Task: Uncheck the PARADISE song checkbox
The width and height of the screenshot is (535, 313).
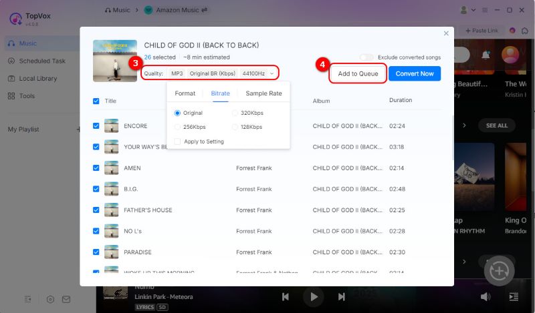Action: [x=96, y=252]
